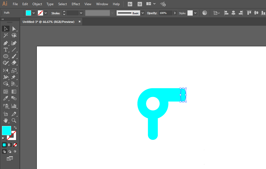Swap fill and stroke colors
Viewport: 266px width, 169px height.
[x=15, y=128]
